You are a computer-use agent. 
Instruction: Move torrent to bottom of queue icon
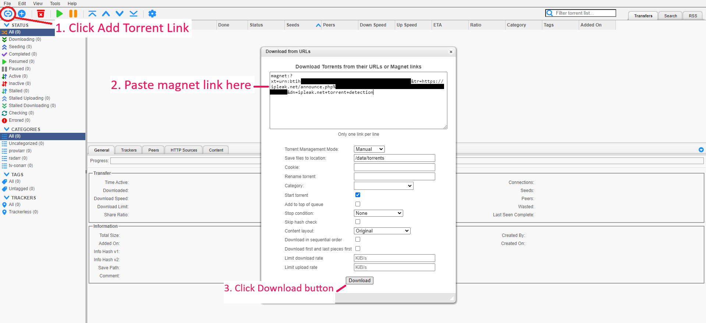[x=134, y=14]
